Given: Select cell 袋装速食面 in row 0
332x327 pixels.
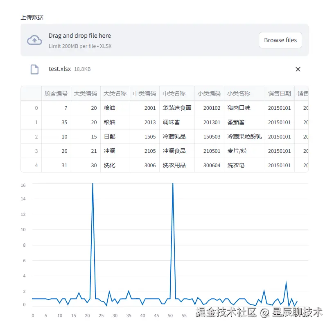Looking at the screenshot, I should [x=177, y=108].
